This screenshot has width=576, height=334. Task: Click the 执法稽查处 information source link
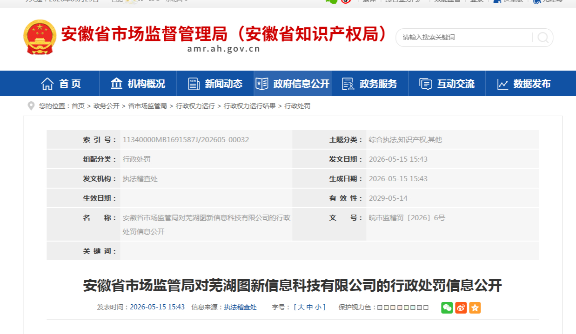click(x=240, y=307)
